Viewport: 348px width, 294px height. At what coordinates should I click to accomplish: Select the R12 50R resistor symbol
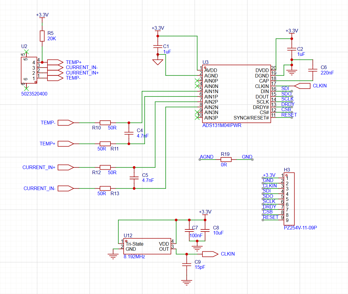pyautogui.click(x=105, y=167)
